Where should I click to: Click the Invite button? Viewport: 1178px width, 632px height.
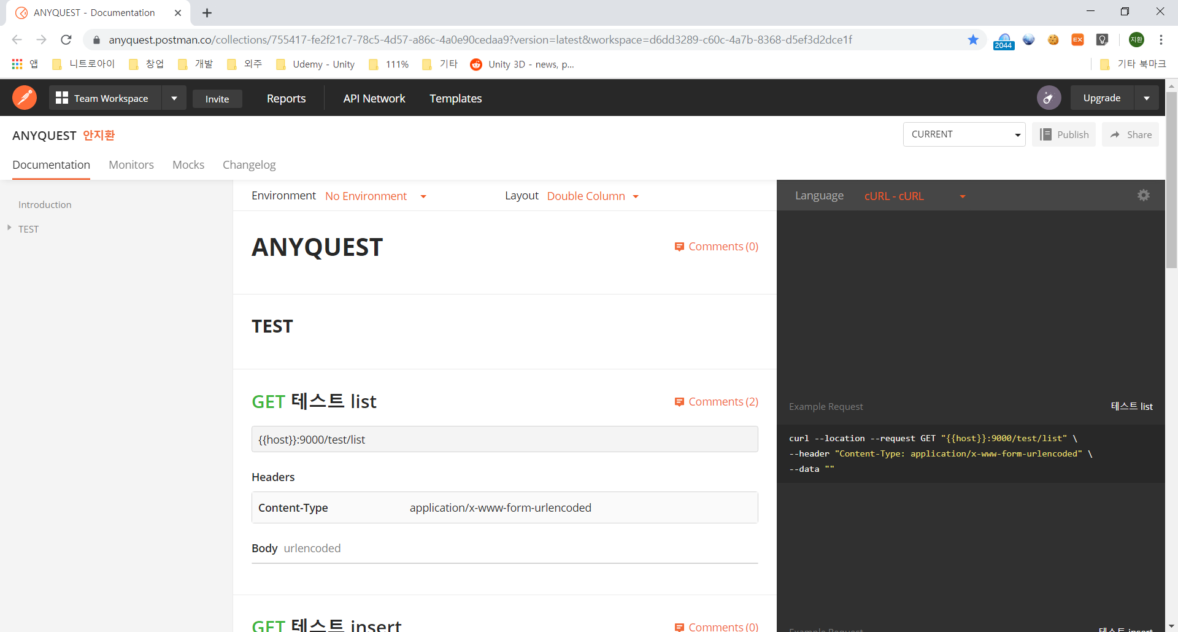(x=217, y=99)
